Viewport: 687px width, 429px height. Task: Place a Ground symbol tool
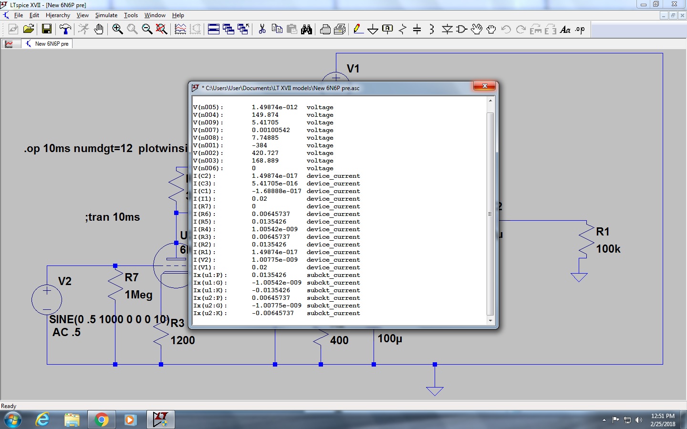373,30
